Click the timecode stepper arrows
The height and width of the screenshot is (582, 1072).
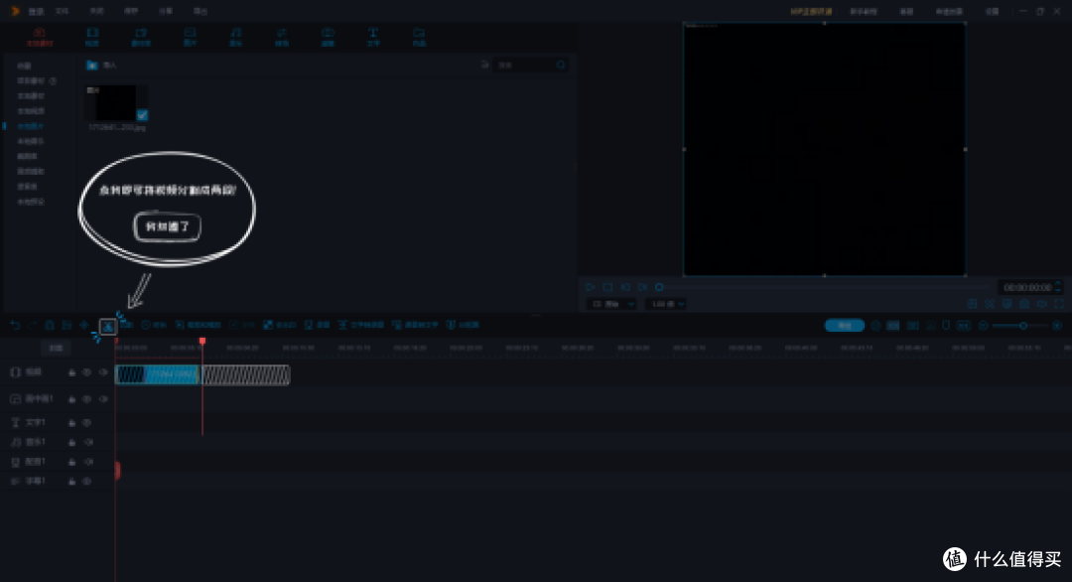pos(1058,287)
